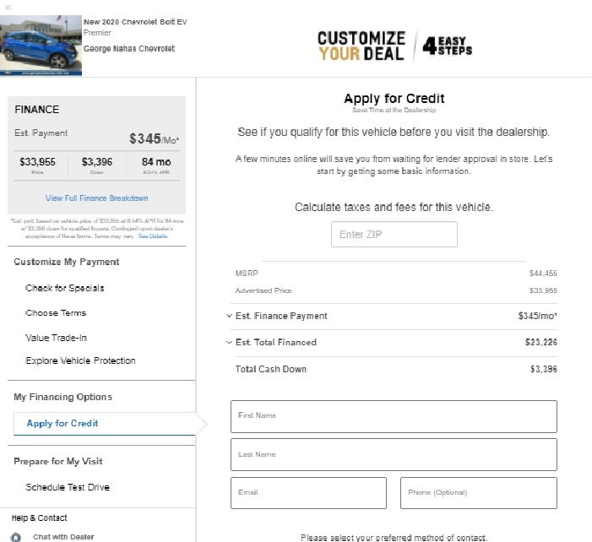Screen dimensions: 592x542
Task: Focus the First Name field
Action: (394, 417)
